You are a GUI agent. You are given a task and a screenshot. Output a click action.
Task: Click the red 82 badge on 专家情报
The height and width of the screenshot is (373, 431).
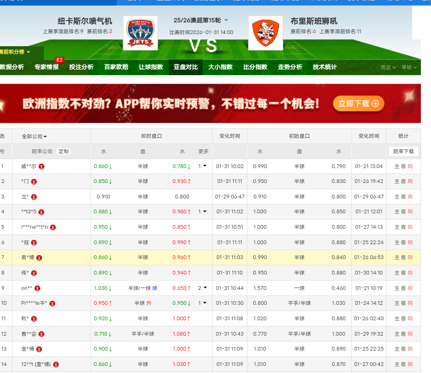pyautogui.click(x=59, y=60)
